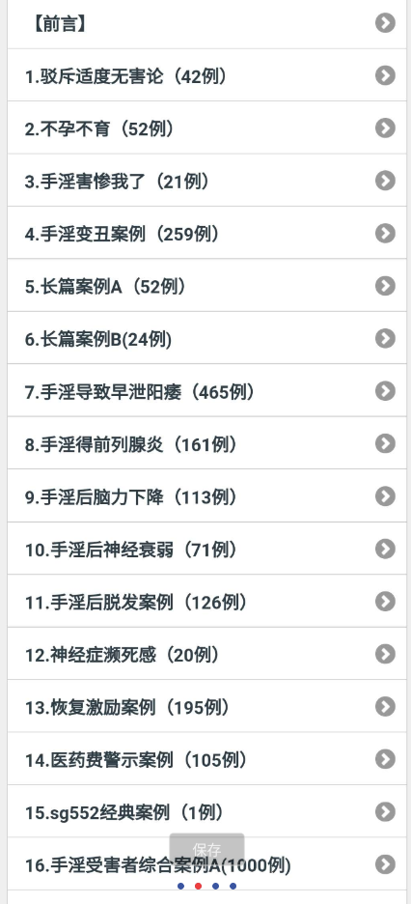This screenshot has height=904, width=411.
Task: Select the first blue page indicator dot
Action: pos(181,886)
